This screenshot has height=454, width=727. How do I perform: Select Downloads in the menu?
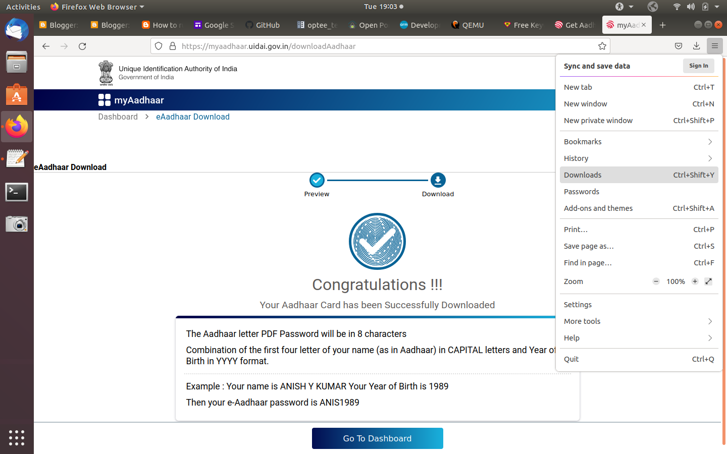pyautogui.click(x=639, y=175)
